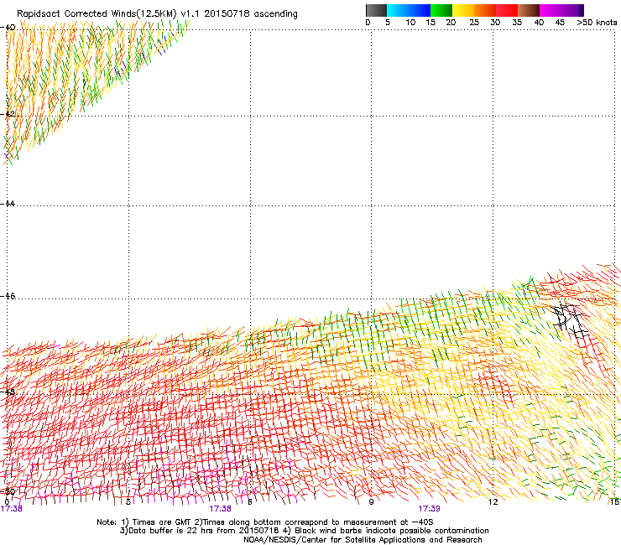The width and height of the screenshot is (621, 545).
Task: Click the blue wind barbs near top swath
Action: click(161, 45)
